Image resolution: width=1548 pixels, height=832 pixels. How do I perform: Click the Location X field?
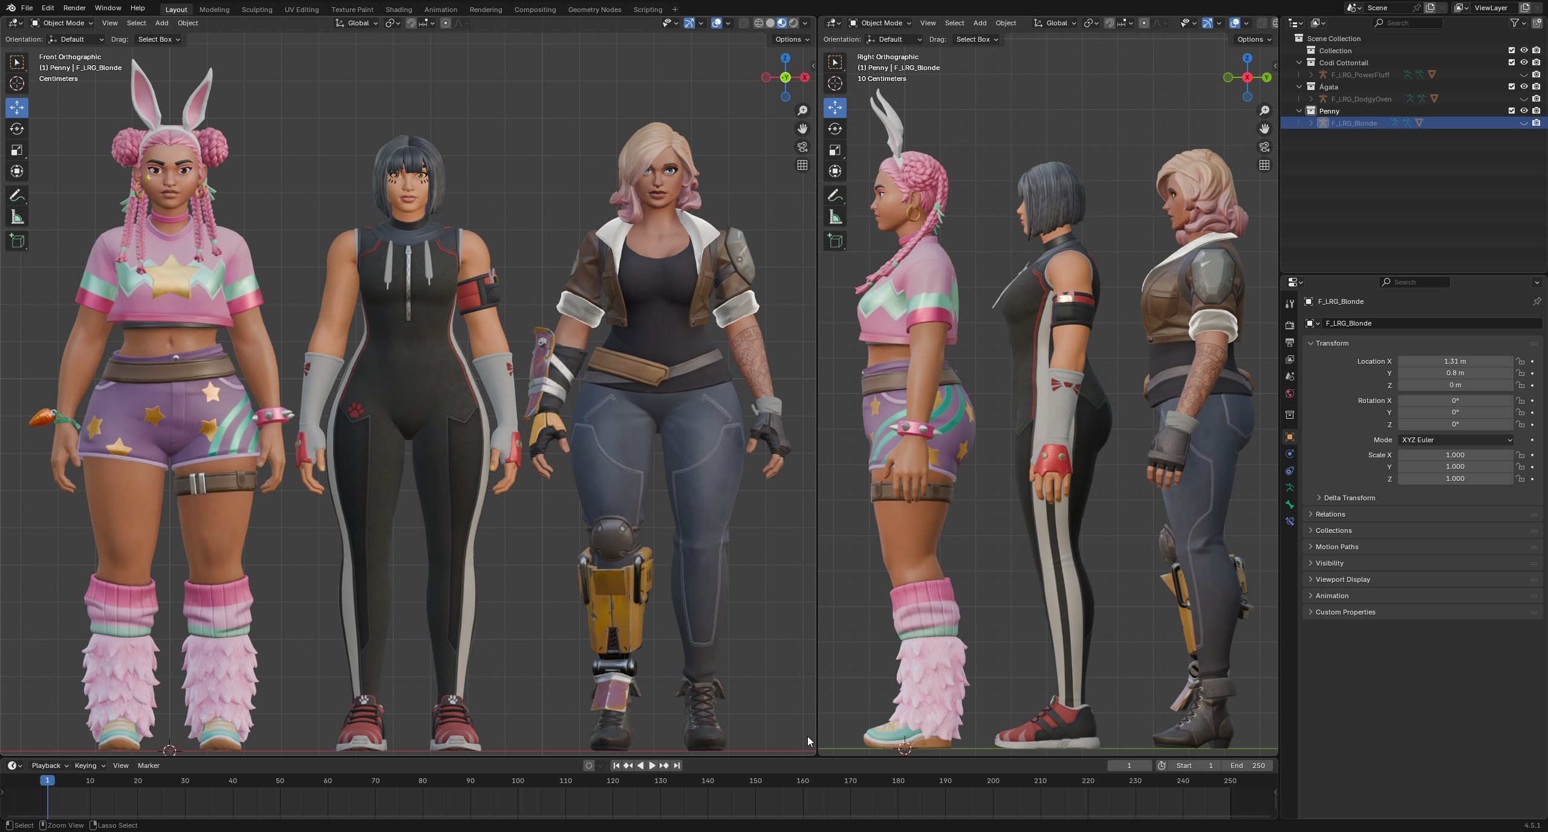tap(1454, 361)
